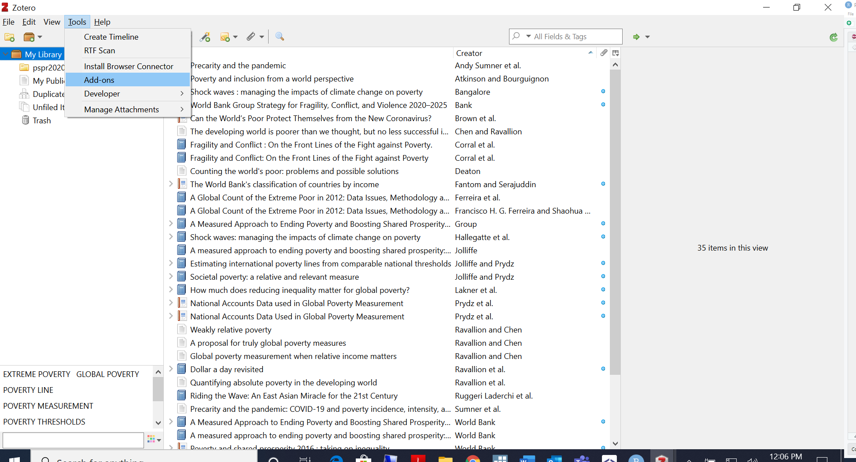This screenshot has height=462, width=856.
Task: Filter by the POVERTY THRESHOLDS tag
Action: [x=44, y=421]
